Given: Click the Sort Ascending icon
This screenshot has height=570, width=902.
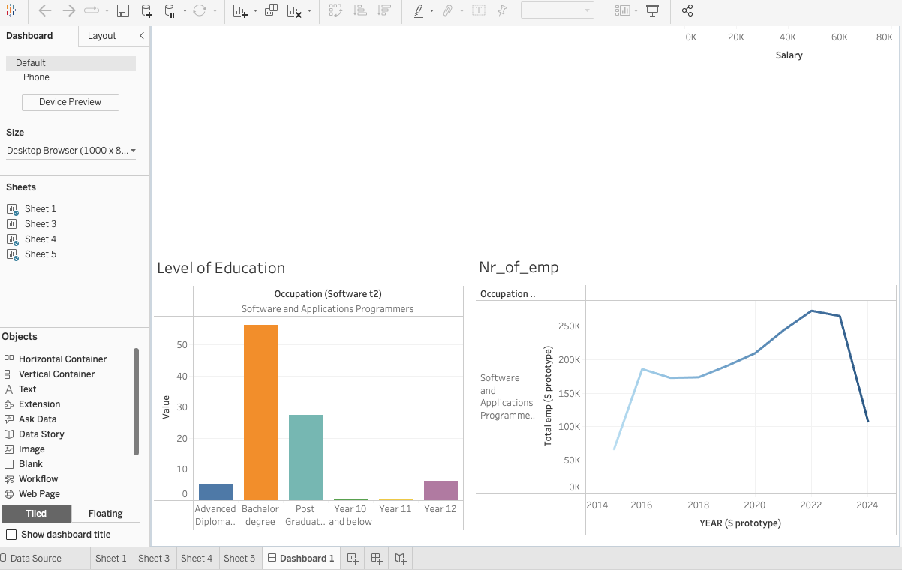Looking at the screenshot, I should [x=360, y=10].
